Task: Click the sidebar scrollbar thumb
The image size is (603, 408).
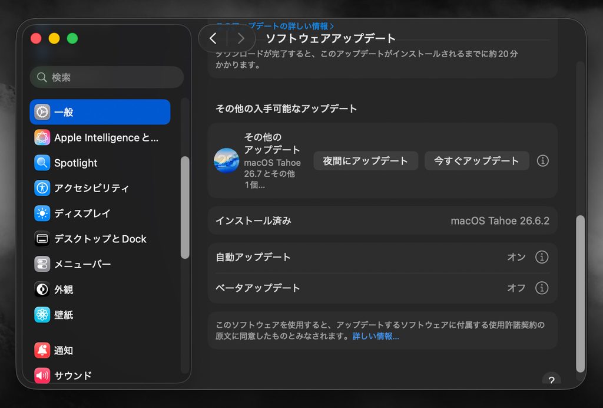Action: pyautogui.click(x=185, y=208)
